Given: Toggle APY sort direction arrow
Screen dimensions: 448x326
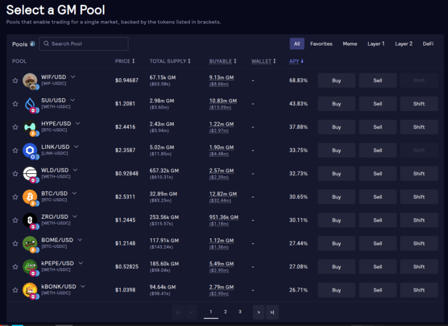Looking at the screenshot, I should pos(302,61).
